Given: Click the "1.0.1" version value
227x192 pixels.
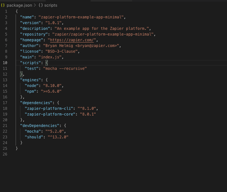Looking at the screenshot, I should 53,23.
